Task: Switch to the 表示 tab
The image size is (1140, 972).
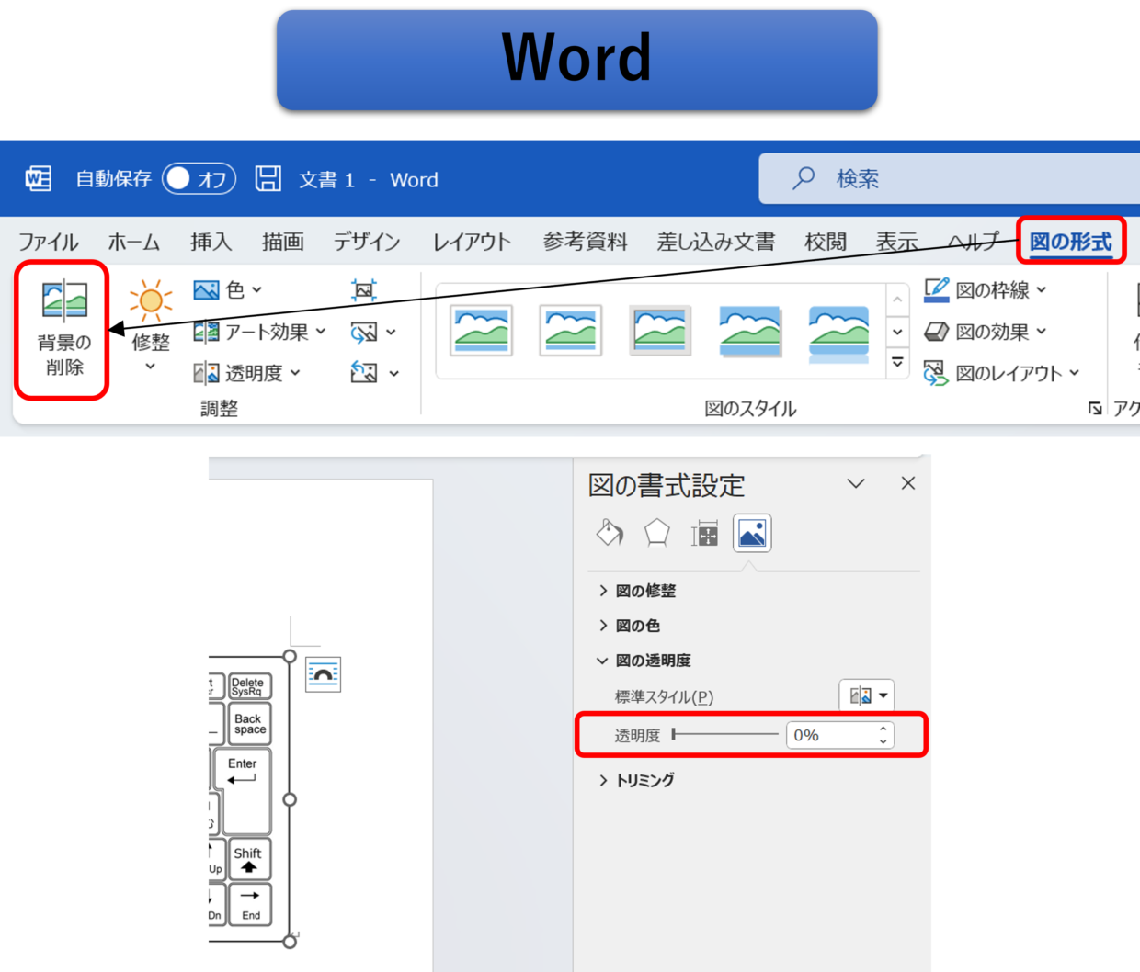Action: point(896,242)
